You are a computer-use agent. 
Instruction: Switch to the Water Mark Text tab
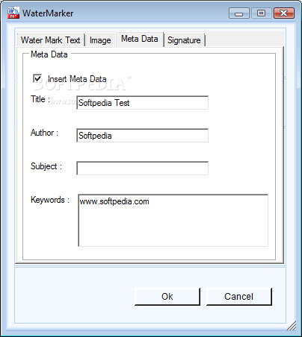(x=51, y=40)
